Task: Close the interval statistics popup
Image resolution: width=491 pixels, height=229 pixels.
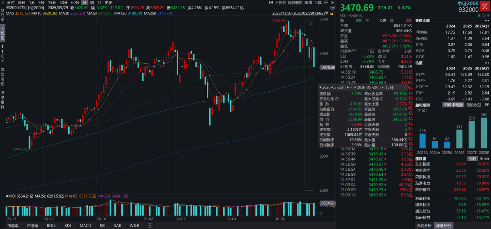Action: (x=404, y=87)
